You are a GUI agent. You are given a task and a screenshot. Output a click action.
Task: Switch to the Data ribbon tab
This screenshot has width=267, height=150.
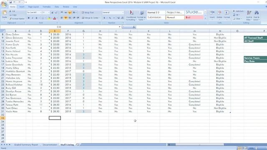tap(57, 7)
